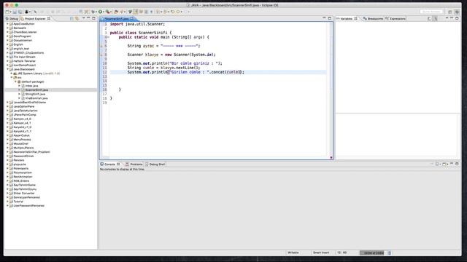Collapse the src folder

pos(12,78)
